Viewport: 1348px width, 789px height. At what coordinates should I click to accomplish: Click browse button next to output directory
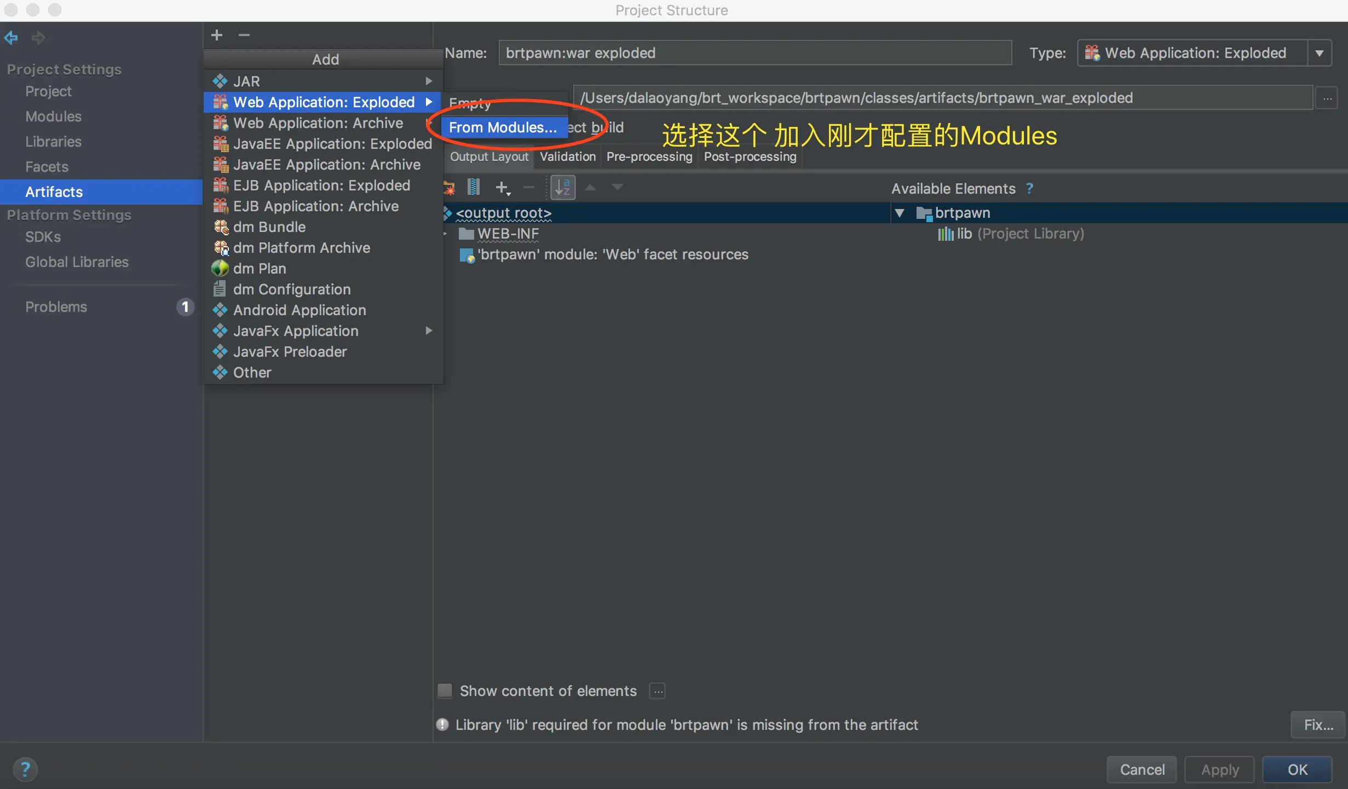pos(1327,98)
